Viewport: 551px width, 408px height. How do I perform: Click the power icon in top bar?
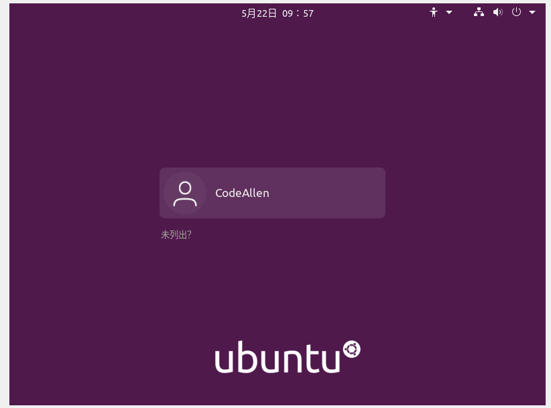point(516,12)
